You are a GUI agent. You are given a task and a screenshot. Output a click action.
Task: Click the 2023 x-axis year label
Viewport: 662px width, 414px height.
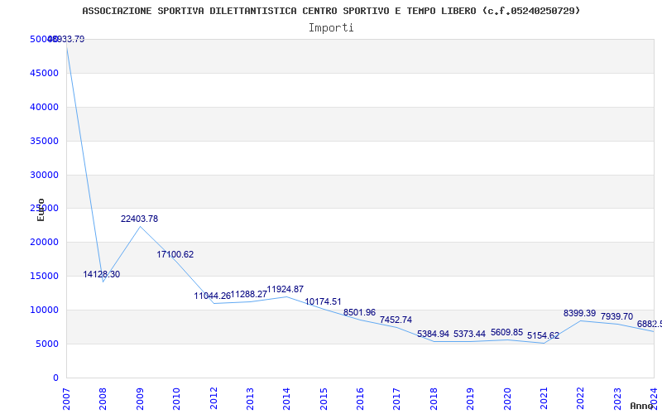(x=617, y=399)
